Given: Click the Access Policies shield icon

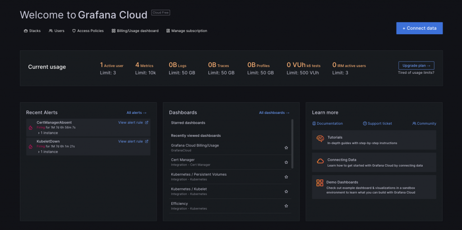Looking at the screenshot, I should (x=74, y=31).
